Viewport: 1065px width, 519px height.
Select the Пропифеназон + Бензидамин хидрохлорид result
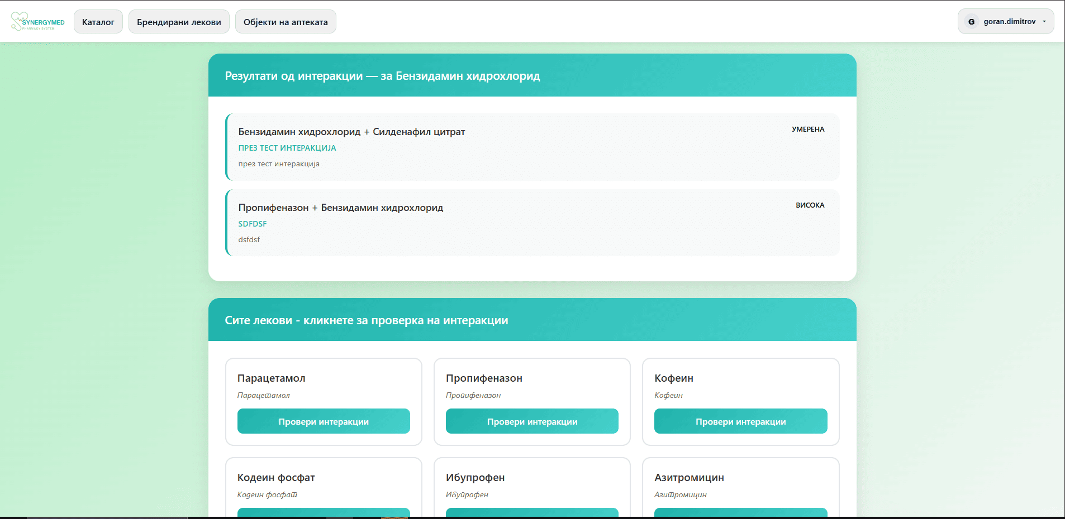pos(341,208)
